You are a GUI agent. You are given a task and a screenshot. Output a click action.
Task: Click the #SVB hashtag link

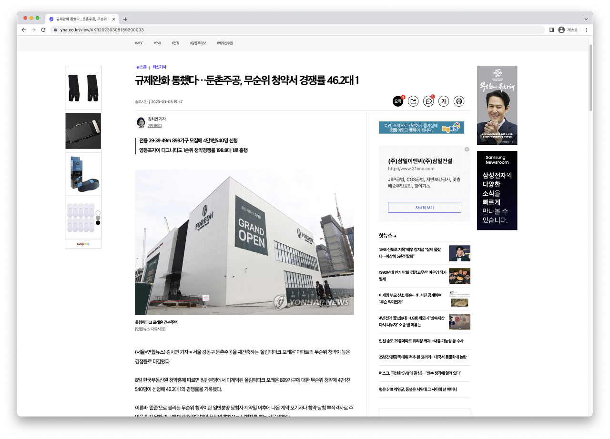[x=157, y=43]
